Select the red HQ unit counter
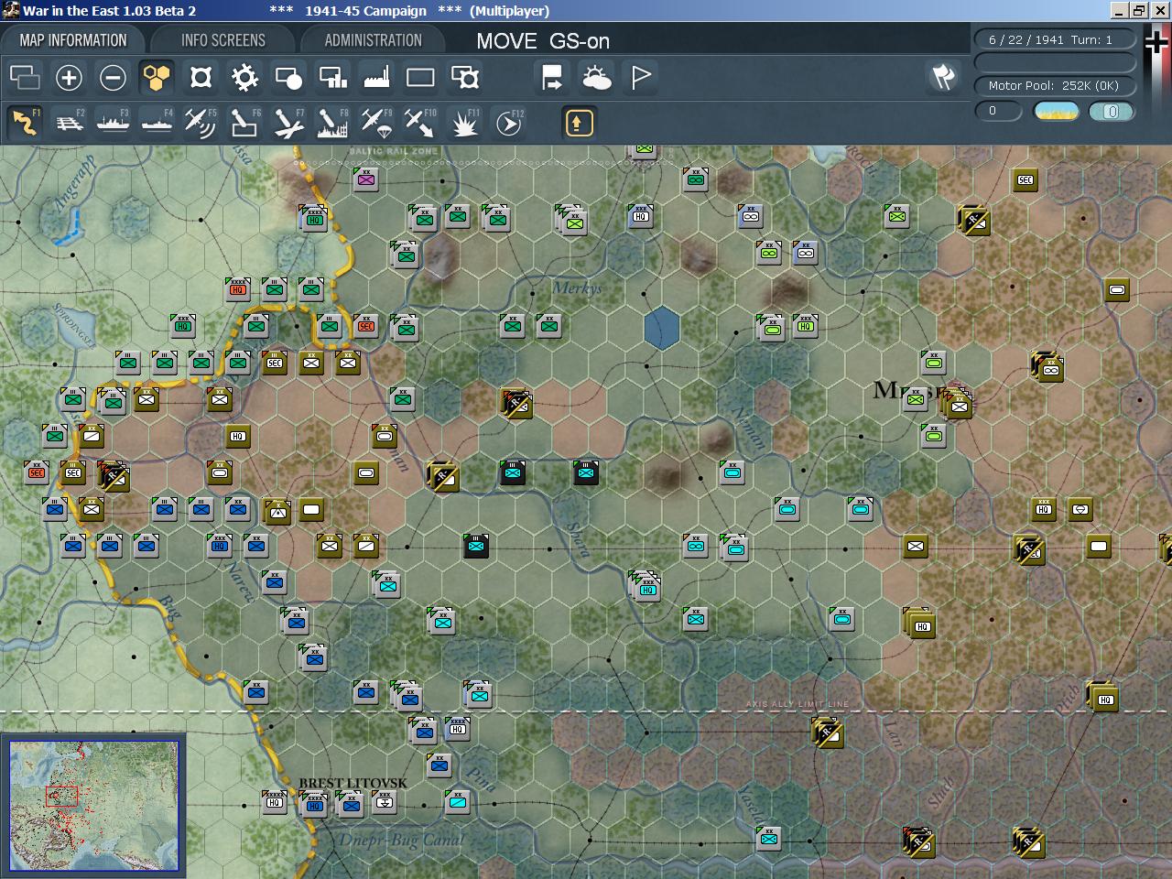 pyautogui.click(x=238, y=289)
